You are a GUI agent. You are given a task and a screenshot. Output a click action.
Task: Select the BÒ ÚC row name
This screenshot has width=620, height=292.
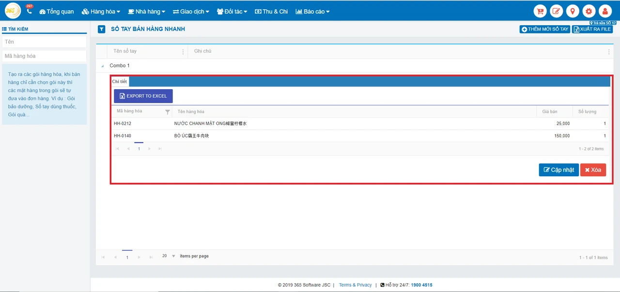coord(192,136)
